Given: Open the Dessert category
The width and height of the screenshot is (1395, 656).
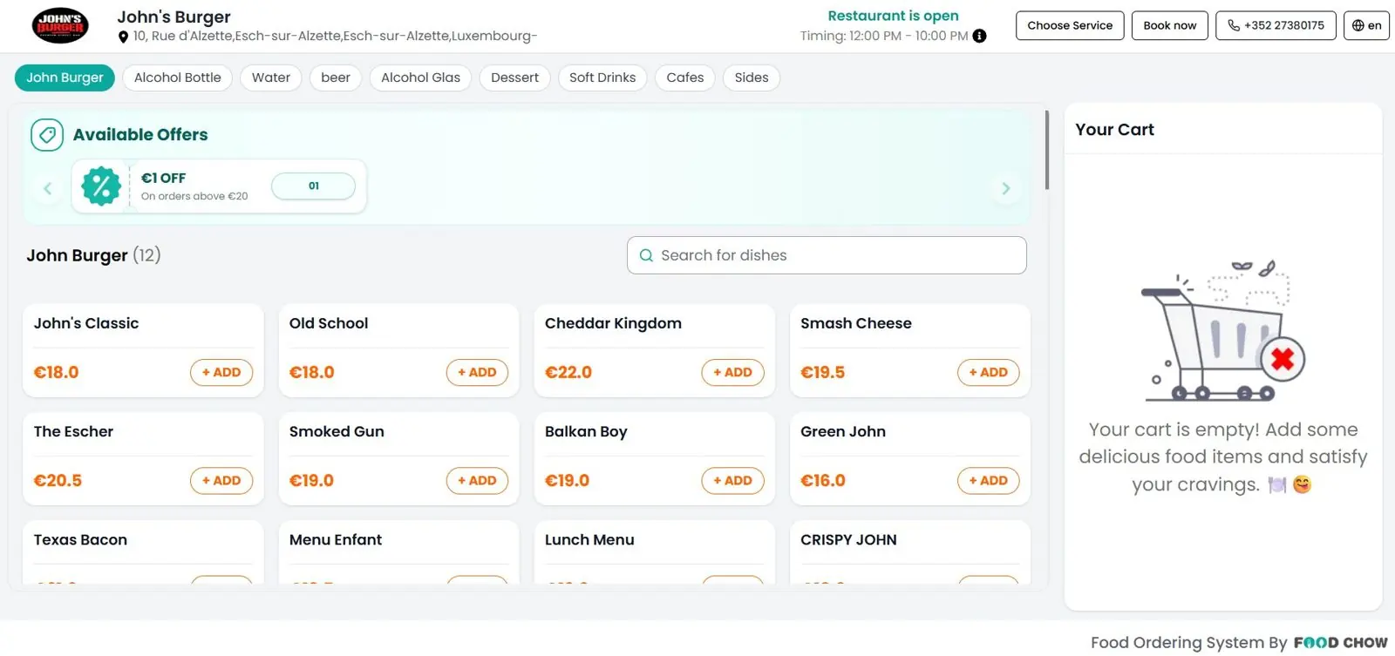Looking at the screenshot, I should (514, 78).
